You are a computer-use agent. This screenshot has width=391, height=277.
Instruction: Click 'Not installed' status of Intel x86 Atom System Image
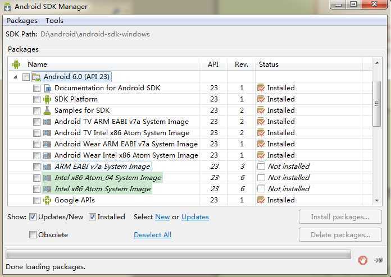[289, 188]
